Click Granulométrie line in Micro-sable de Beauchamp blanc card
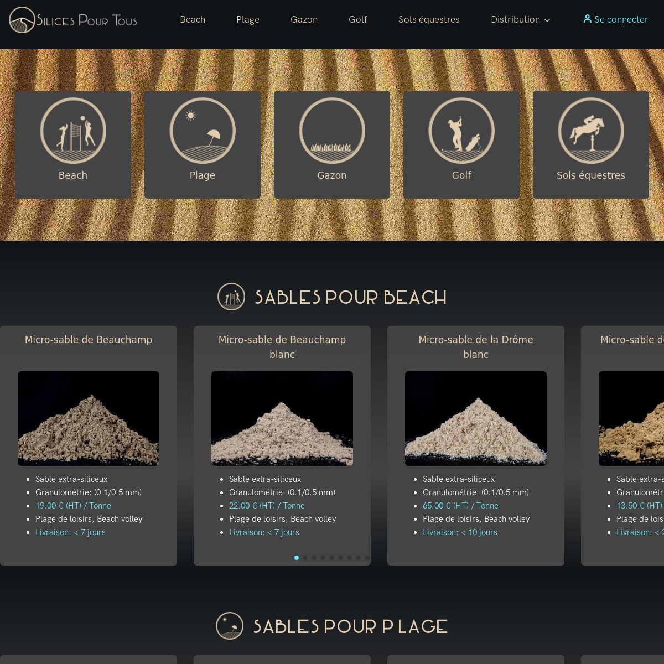The height and width of the screenshot is (664, 664). (282, 492)
